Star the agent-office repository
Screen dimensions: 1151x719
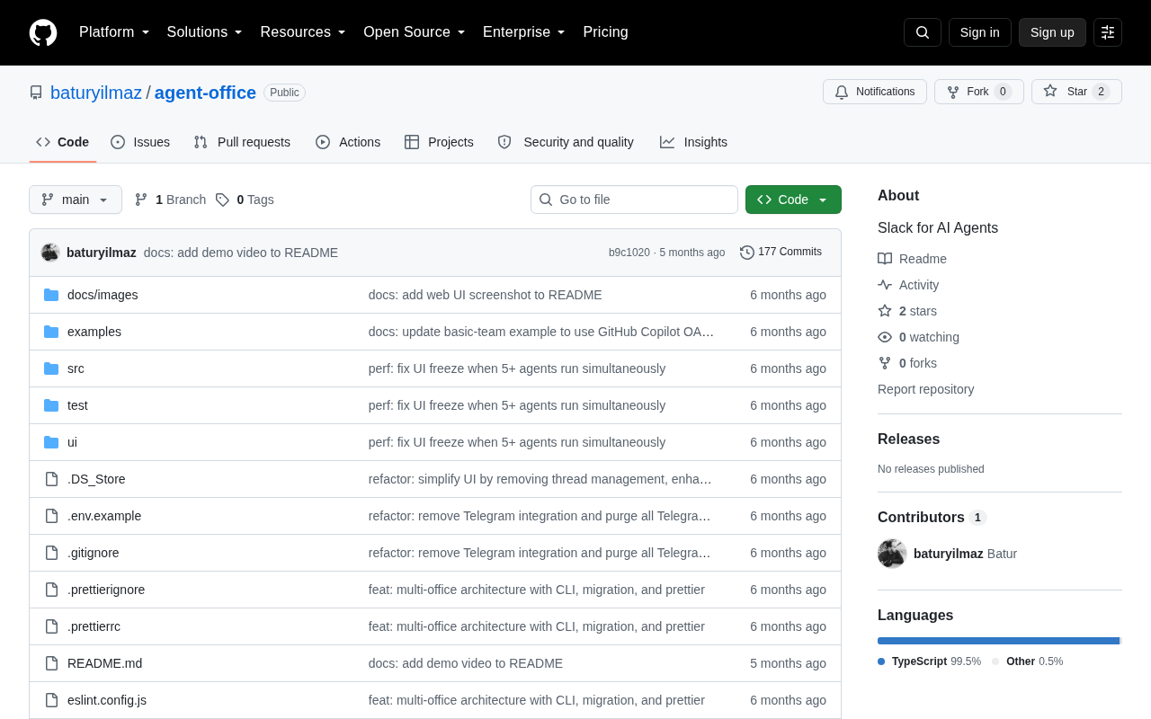pyautogui.click(x=1076, y=92)
